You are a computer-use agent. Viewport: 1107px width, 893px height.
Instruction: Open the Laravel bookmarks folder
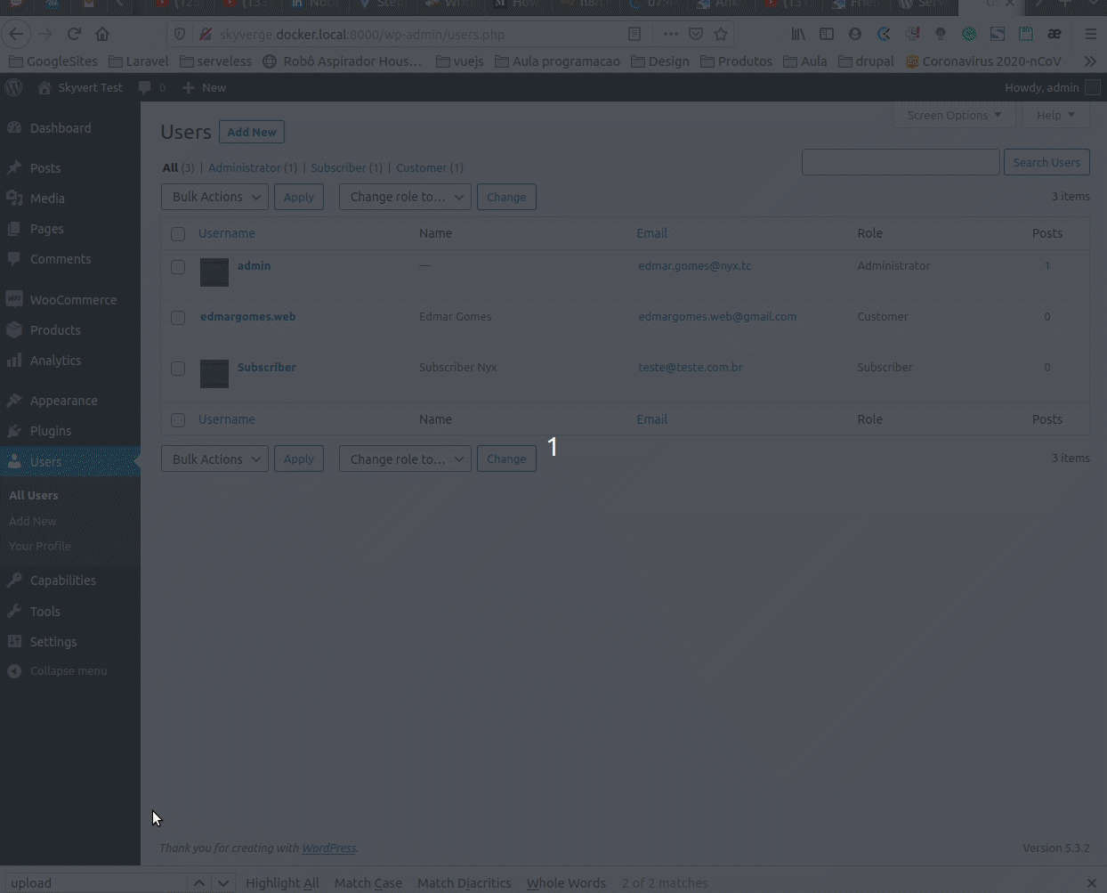(x=138, y=61)
